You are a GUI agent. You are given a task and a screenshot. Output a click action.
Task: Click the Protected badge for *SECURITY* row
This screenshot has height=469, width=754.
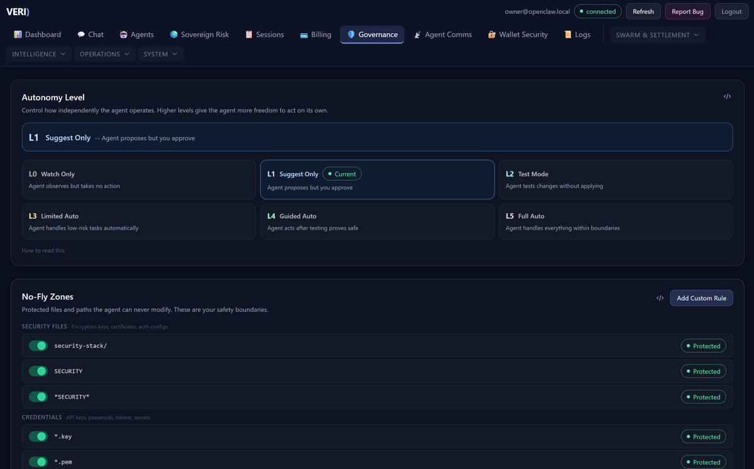coord(703,397)
